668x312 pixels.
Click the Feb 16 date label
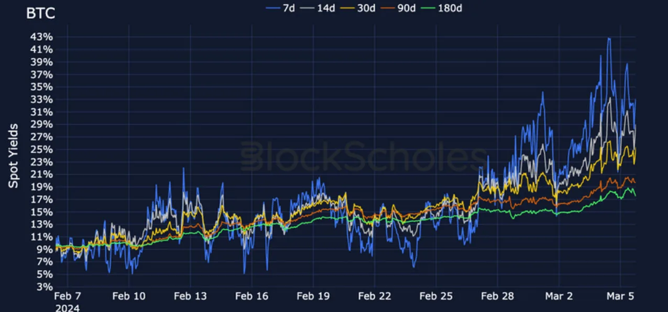(252, 296)
